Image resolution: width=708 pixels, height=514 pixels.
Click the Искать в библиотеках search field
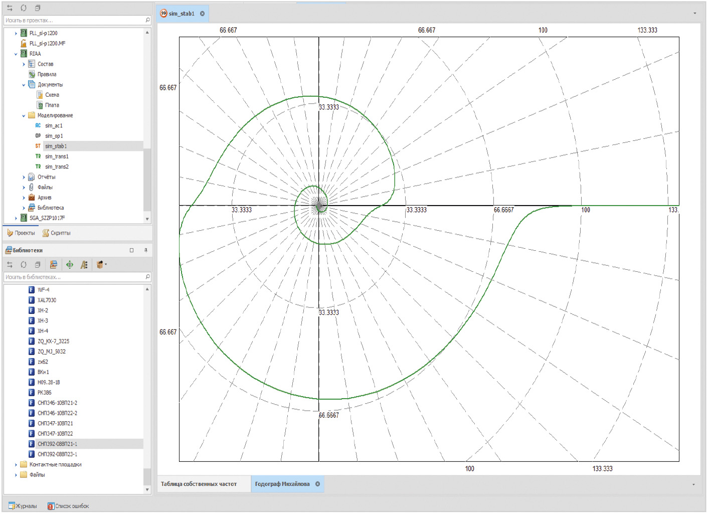click(x=74, y=277)
